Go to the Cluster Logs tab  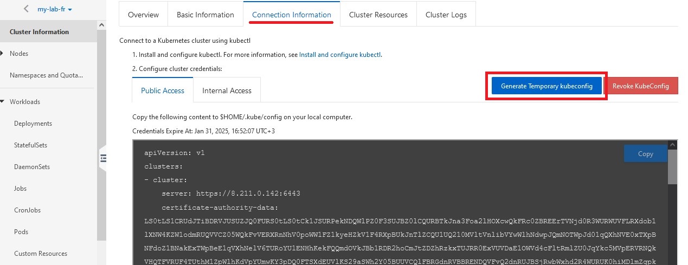446,15
